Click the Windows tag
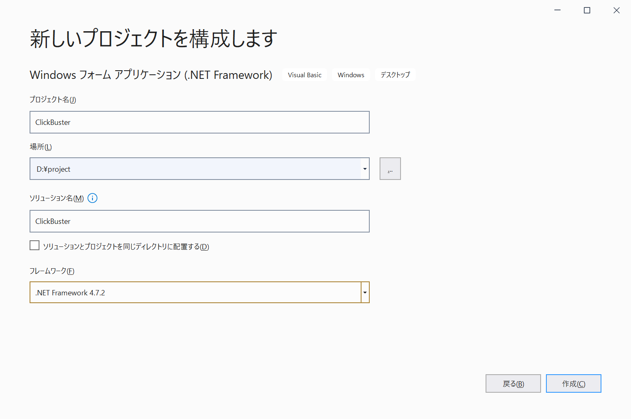This screenshot has height=419, width=631. click(x=351, y=75)
